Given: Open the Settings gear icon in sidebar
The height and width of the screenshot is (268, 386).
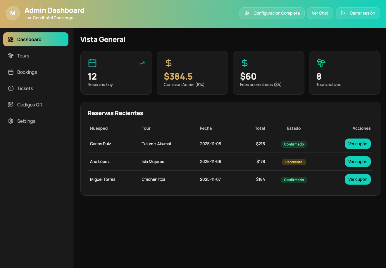Looking at the screenshot, I should pos(11,121).
